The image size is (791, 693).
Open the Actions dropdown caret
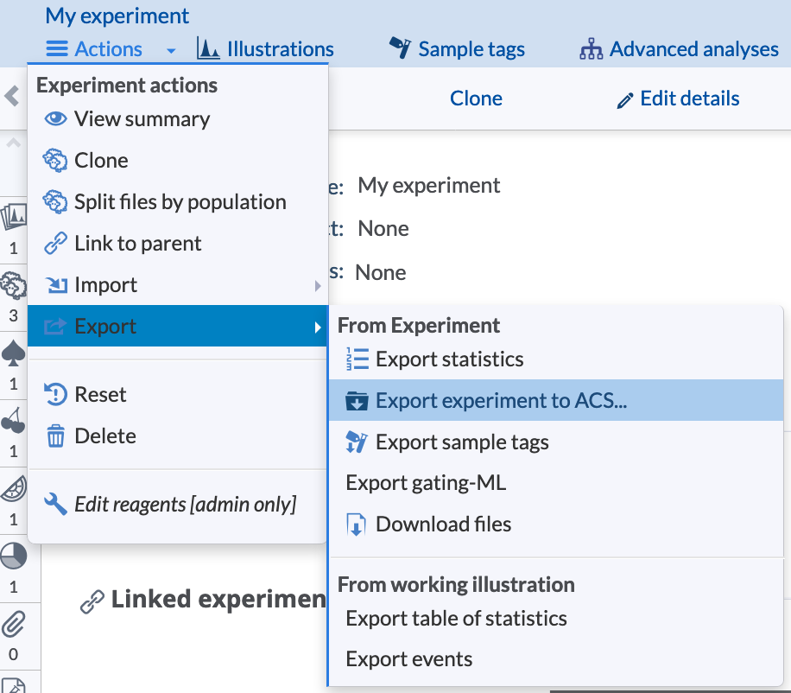tap(171, 50)
